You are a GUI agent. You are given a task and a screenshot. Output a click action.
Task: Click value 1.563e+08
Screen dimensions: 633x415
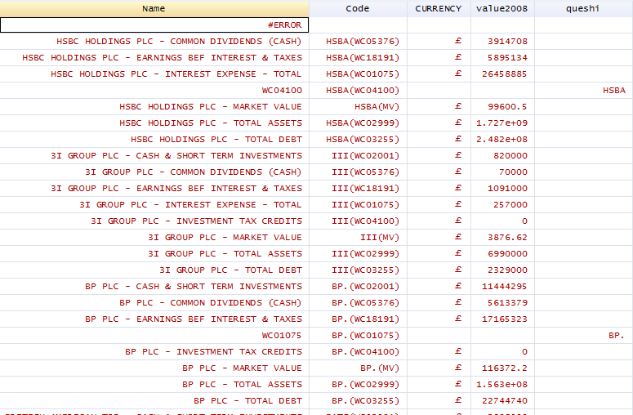[x=502, y=385]
